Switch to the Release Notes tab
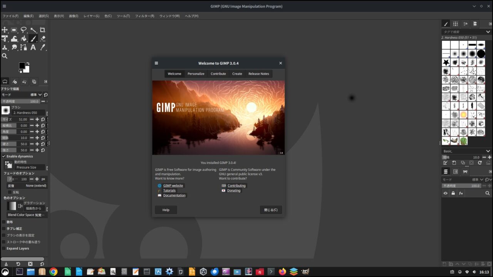493x277 pixels. coord(258,74)
